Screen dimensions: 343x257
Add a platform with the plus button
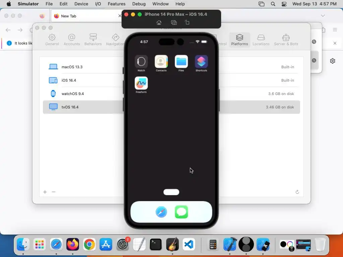45,192
